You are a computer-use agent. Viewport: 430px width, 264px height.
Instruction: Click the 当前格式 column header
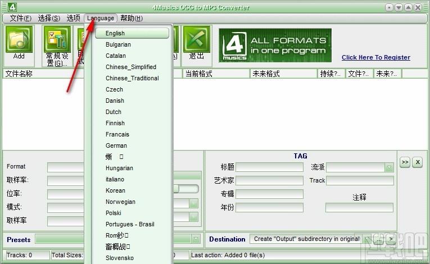(x=216, y=74)
